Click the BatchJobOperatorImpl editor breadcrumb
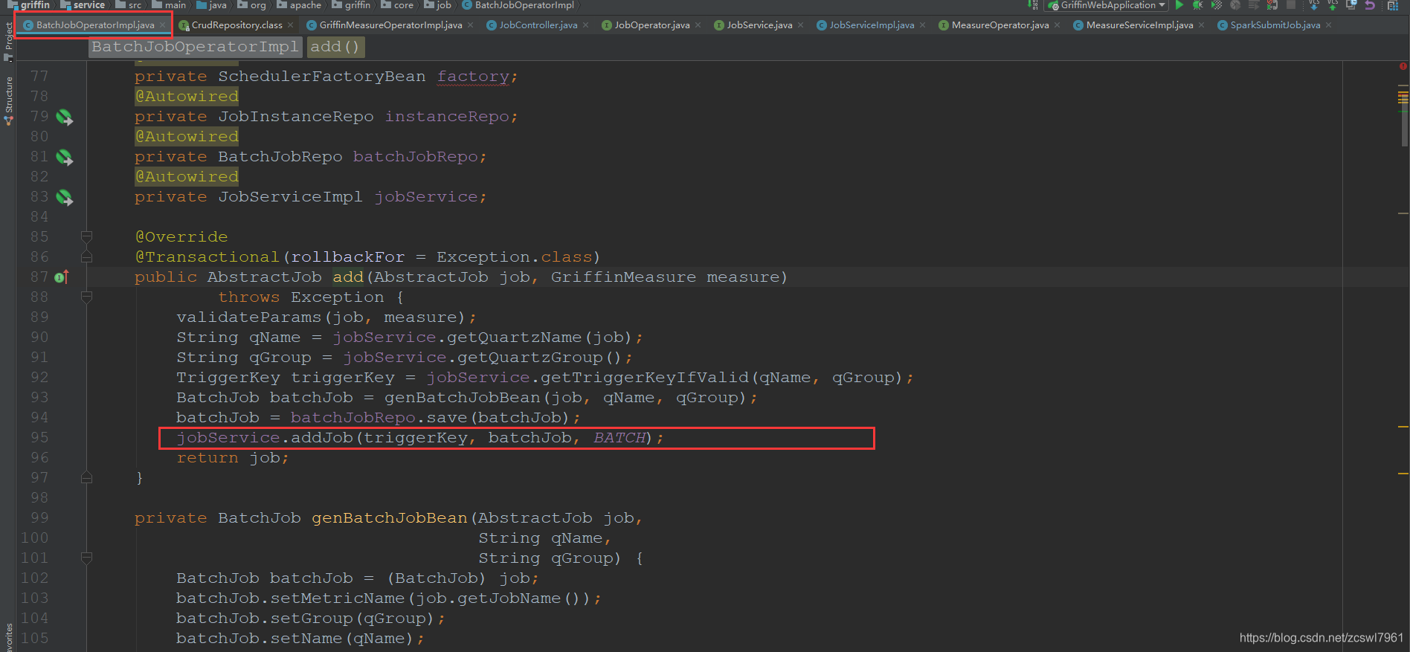1410x652 pixels. tap(195, 47)
